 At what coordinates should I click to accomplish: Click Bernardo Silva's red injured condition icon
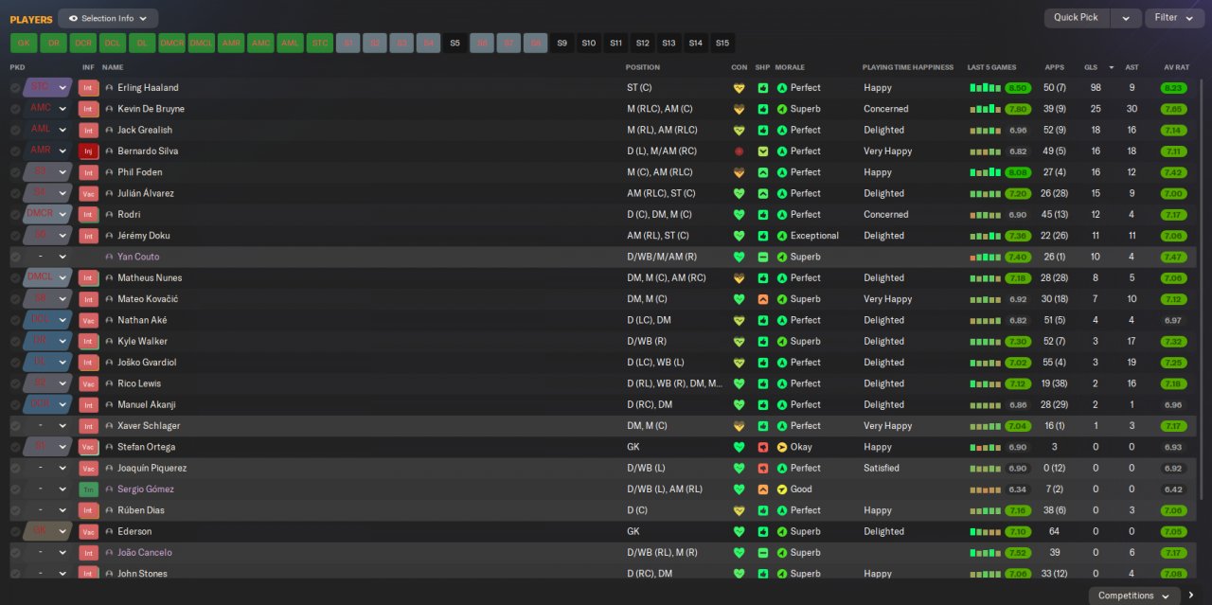click(740, 151)
